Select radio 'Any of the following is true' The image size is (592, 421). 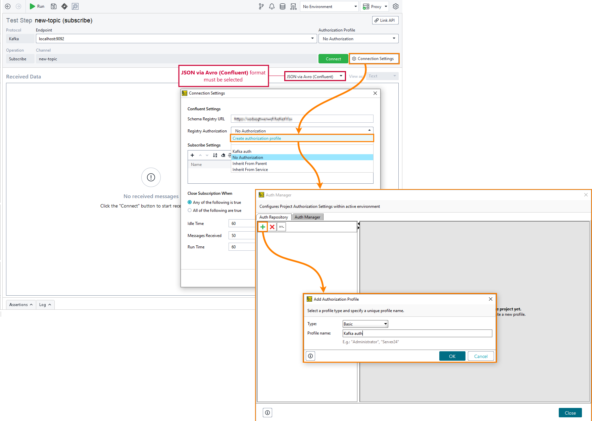pyautogui.click(x=190, y=202)
